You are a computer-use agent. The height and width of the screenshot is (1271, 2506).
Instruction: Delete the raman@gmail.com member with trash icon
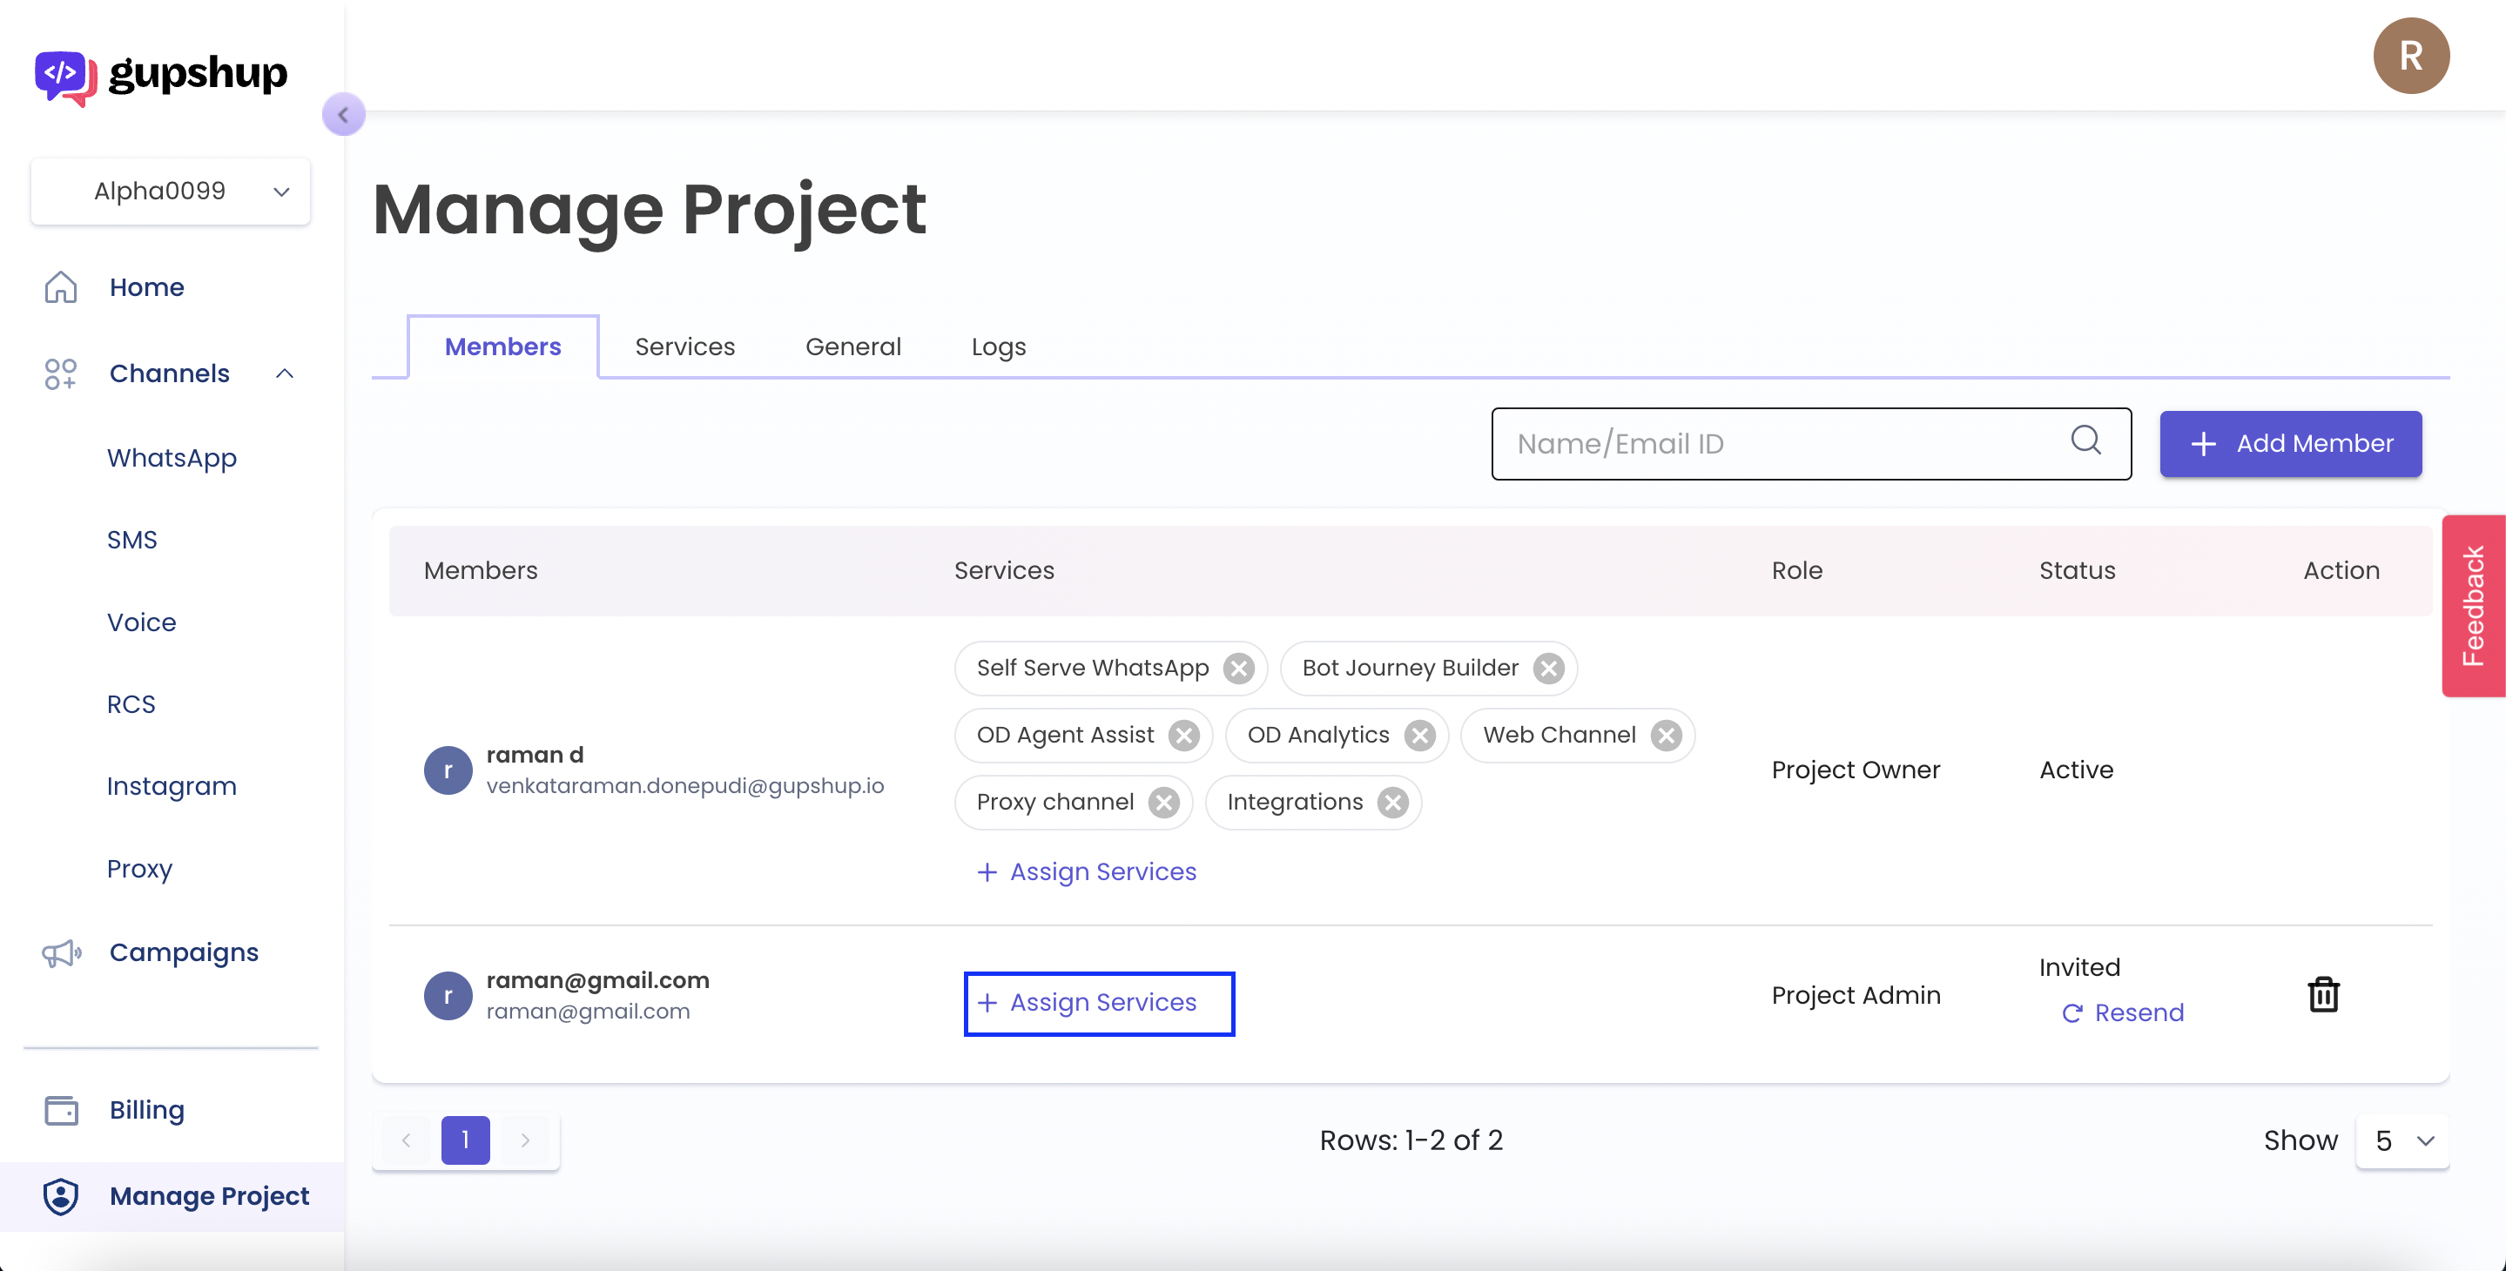[x=2323, y=995]
